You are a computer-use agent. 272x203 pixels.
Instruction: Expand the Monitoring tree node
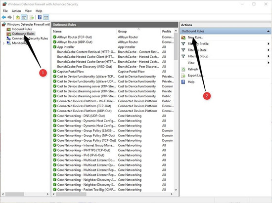(x=3, y=43)
